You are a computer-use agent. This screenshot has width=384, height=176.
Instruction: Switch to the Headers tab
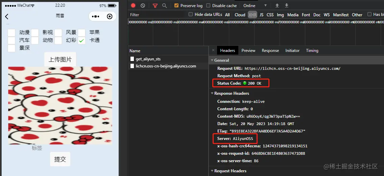click(227, 51)
